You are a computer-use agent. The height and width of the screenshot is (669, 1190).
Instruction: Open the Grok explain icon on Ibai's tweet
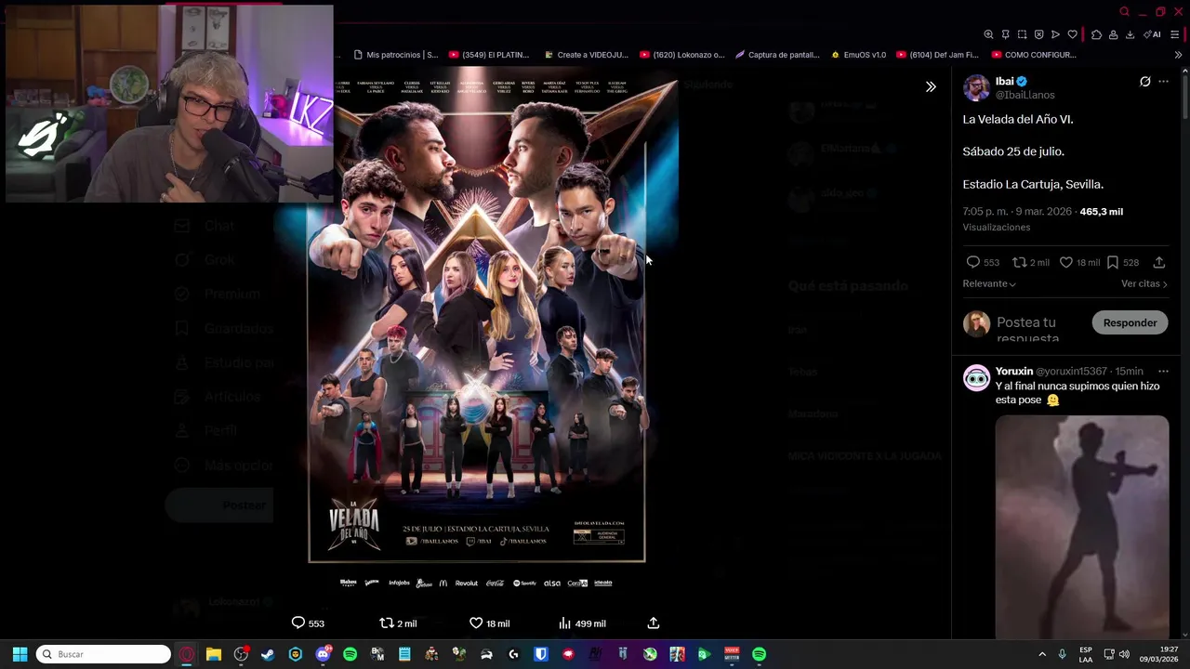1145,82
